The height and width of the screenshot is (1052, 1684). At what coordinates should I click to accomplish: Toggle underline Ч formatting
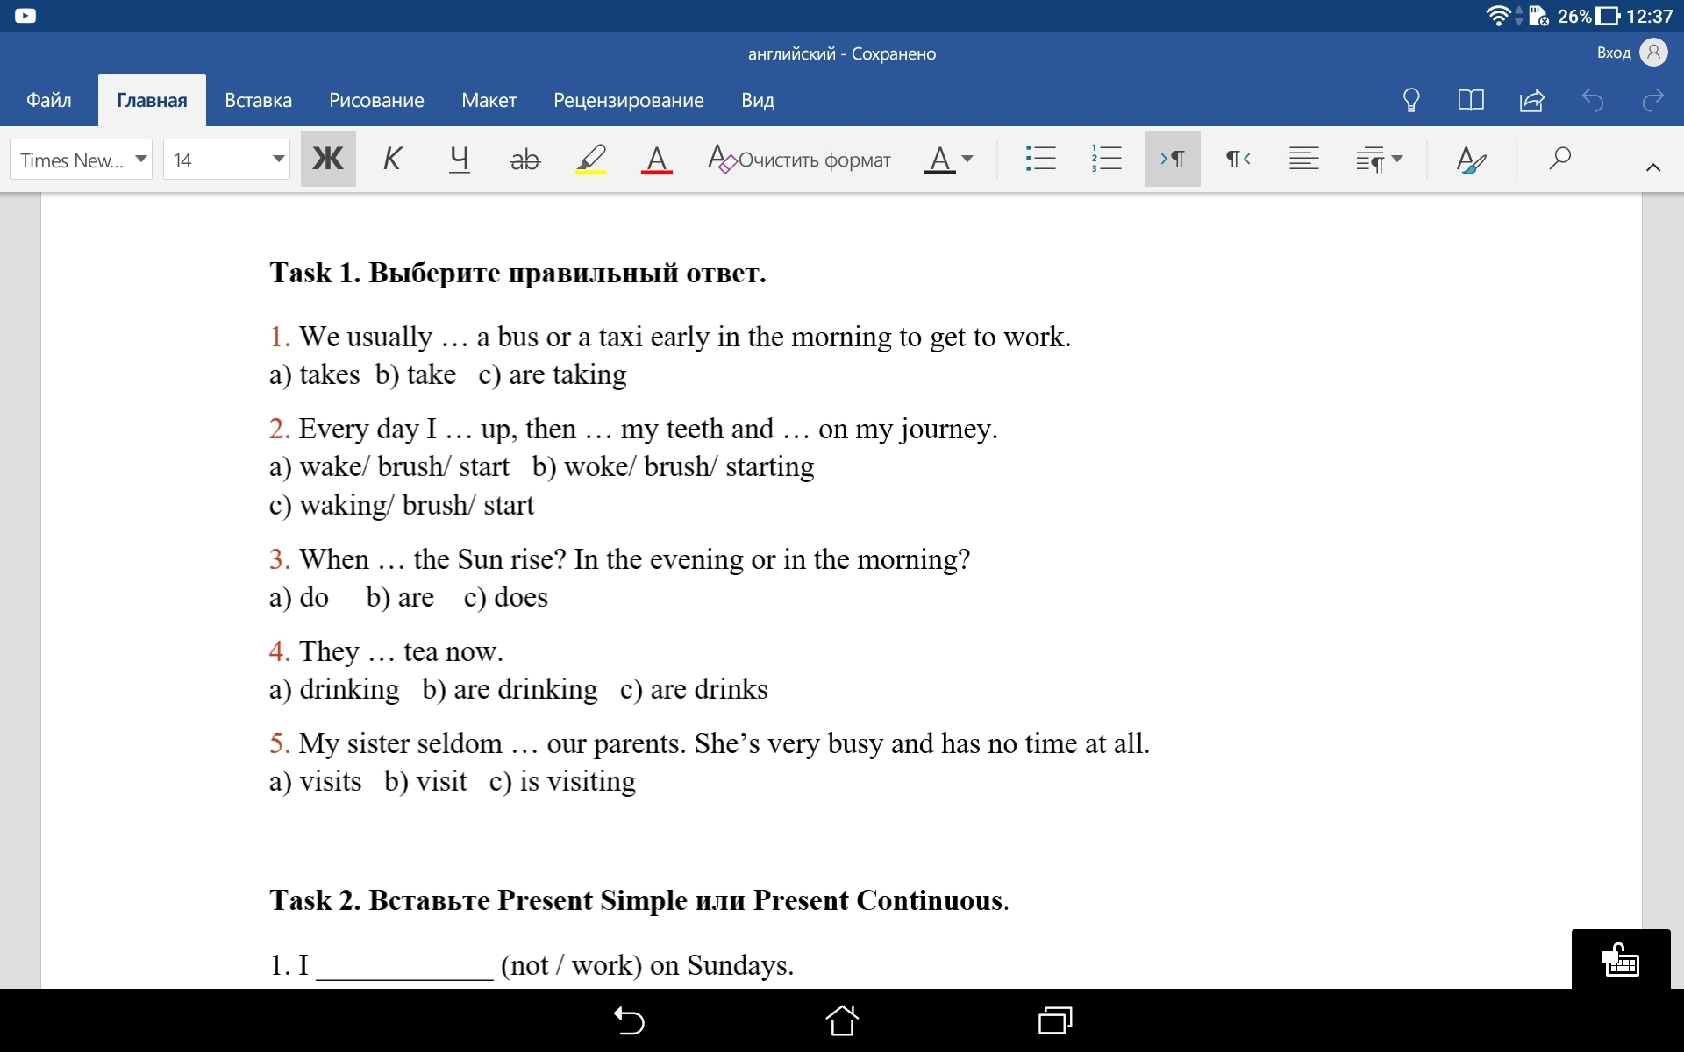click(459, 159)
